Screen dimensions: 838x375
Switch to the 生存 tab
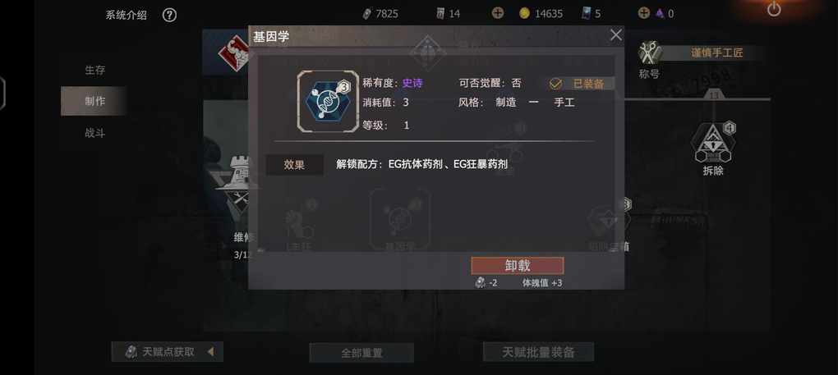[x=94, y=70]
